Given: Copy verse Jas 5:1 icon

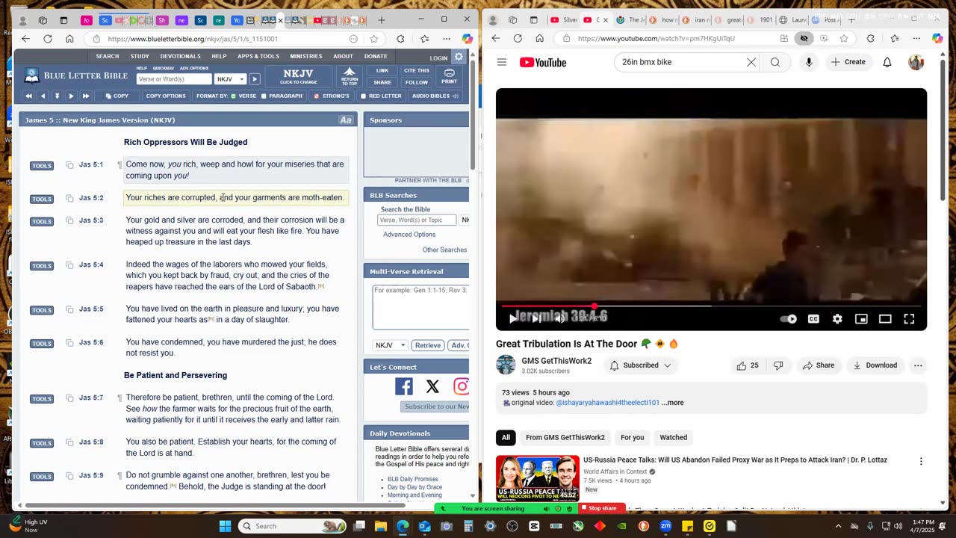Looking at the screenshot, I should 69,164.
